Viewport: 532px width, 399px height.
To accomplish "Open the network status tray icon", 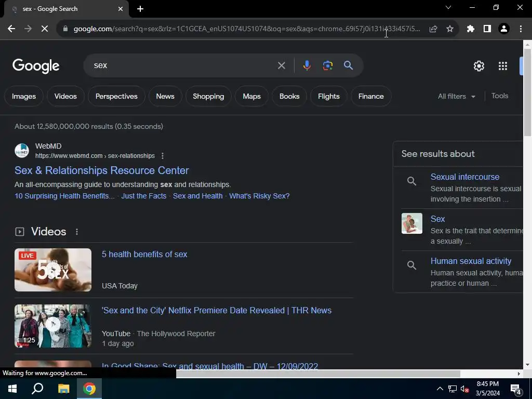I will (453, 389).
